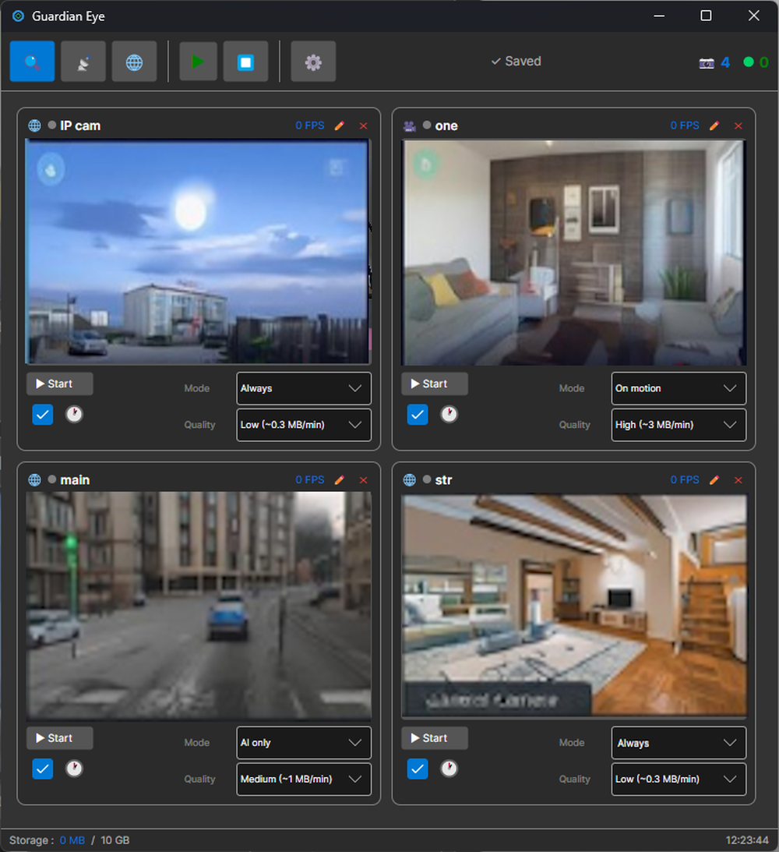Expand Quality dropdown showing Medium (~1 MB/min)
Screen dimensions: 779x852
tap(304, 779)
